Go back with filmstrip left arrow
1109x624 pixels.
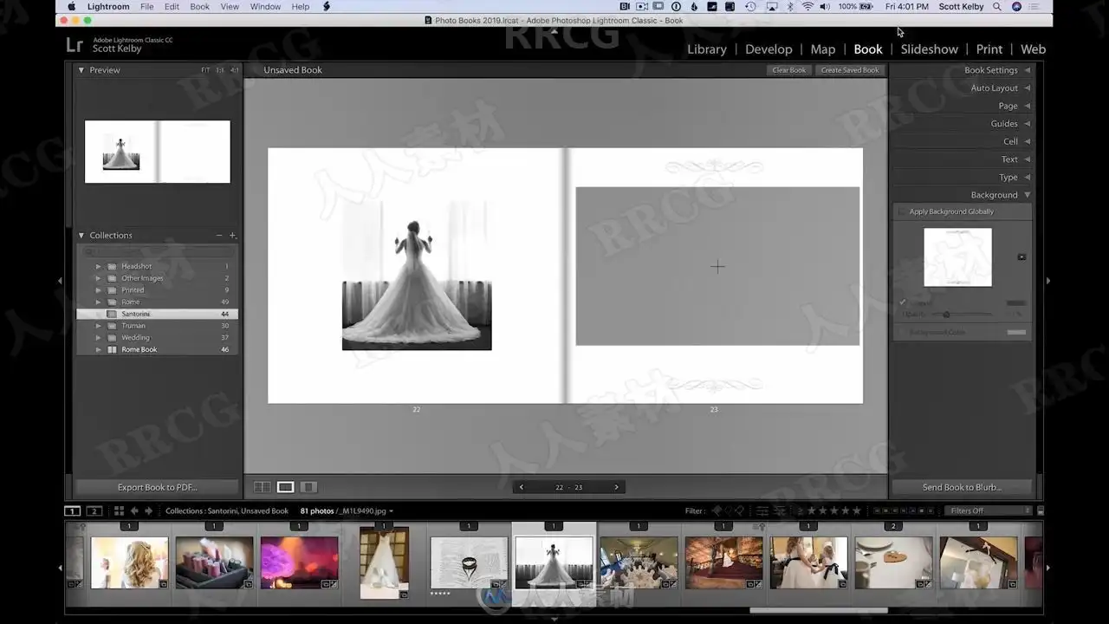(x=134, y=511)
